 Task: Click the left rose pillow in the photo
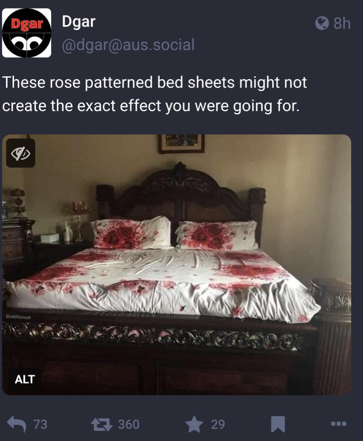(x=131, y=233)
